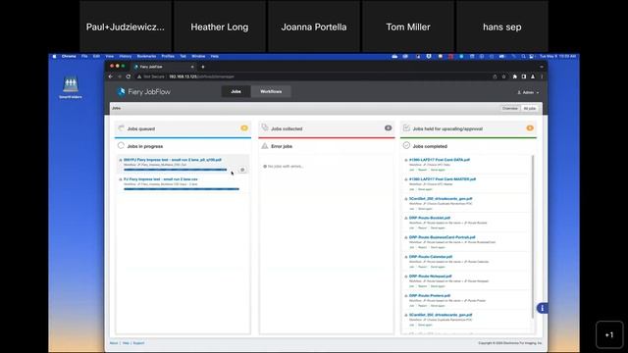628x353 pixels.
Task: Open the File menu
Action: coord(84,57)
